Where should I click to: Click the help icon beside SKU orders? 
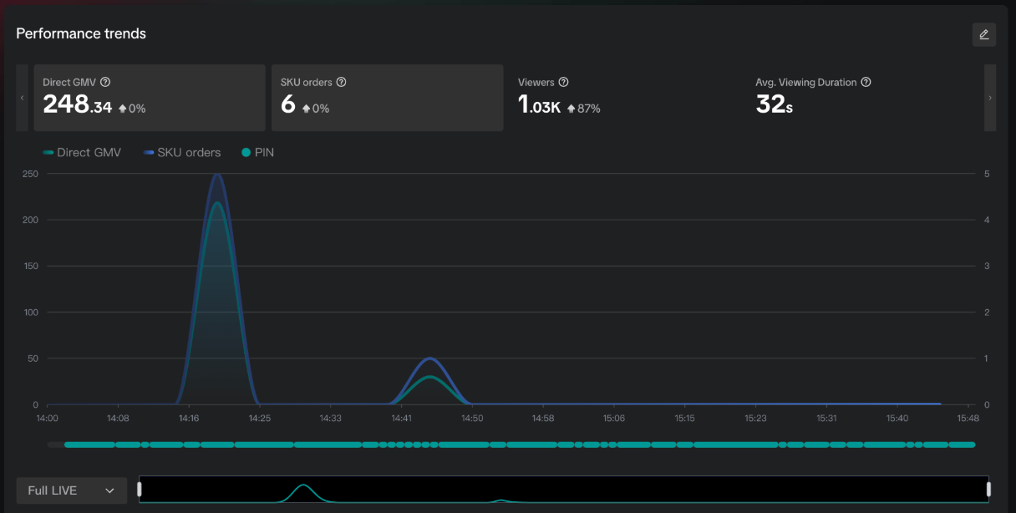pos(341,82)
